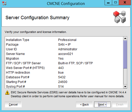Select the 'Package' row label

[12, 45]
